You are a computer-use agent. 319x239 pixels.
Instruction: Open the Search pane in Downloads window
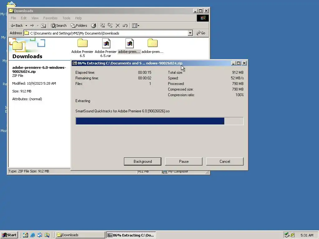tap(59, 26)
